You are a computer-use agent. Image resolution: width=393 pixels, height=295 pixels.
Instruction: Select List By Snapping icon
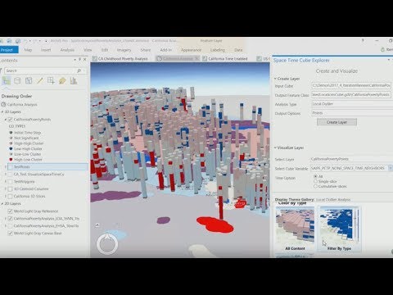[x=51, y=81]
